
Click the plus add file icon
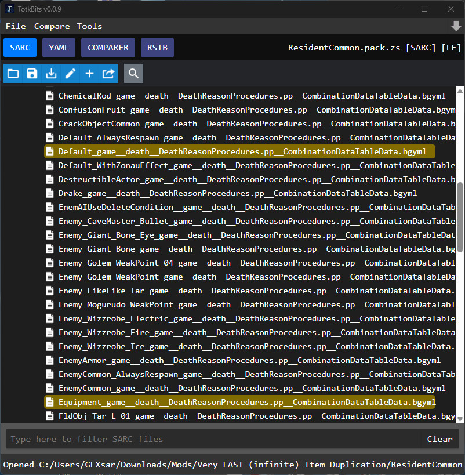point(89,74)
